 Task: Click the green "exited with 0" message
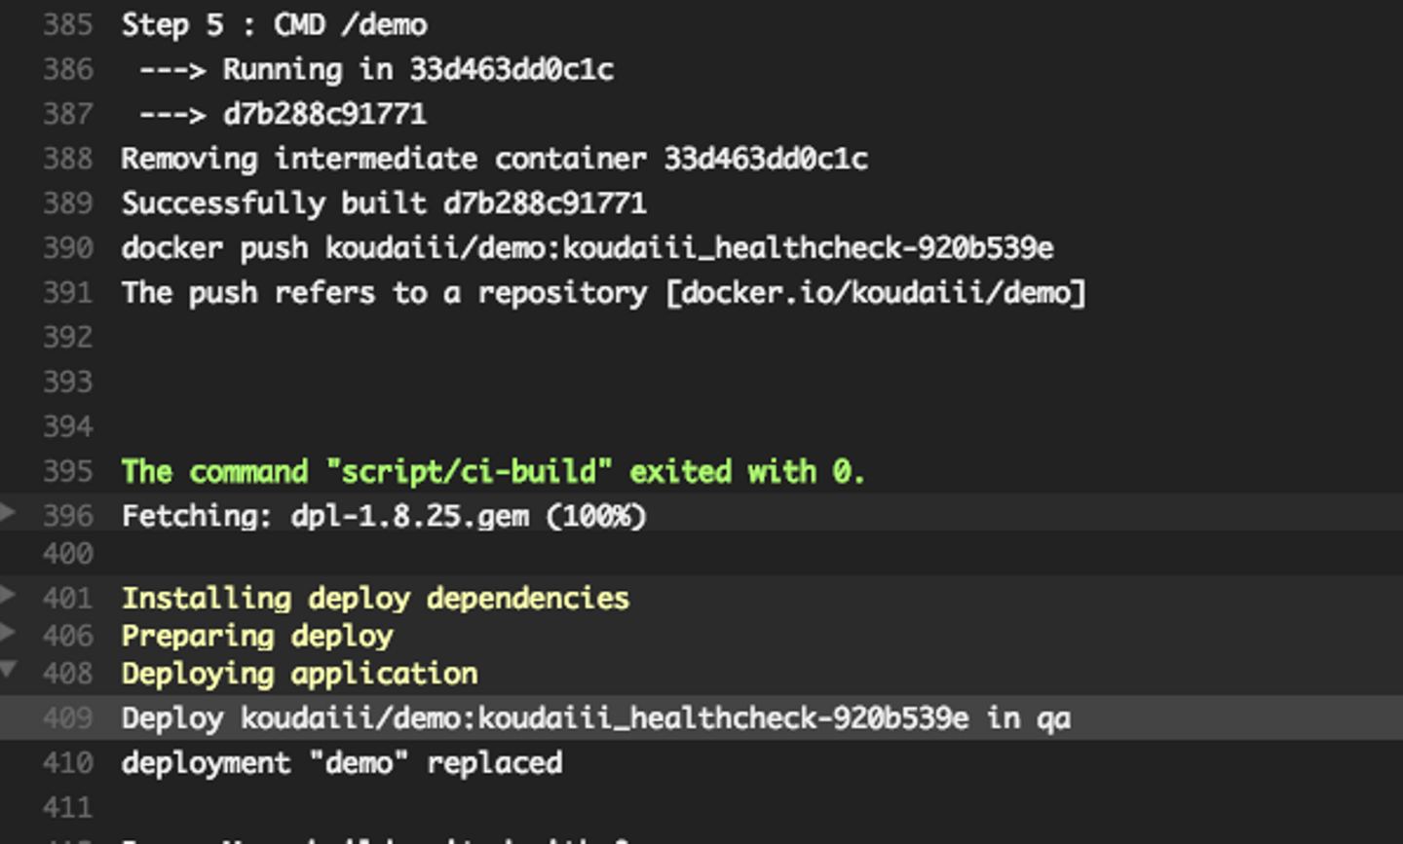tap(492, 472)
